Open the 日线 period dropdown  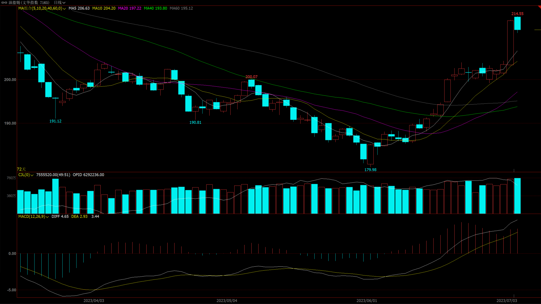click(60, 3)
